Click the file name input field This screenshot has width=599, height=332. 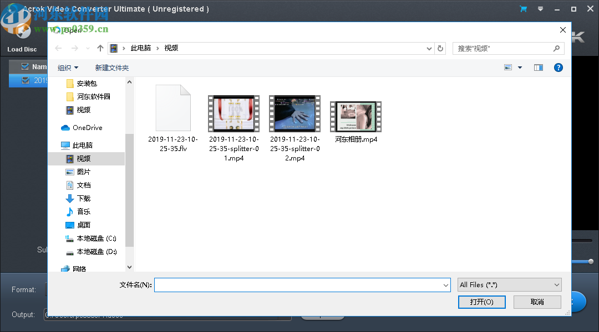tap(302, 285)
